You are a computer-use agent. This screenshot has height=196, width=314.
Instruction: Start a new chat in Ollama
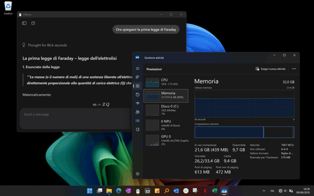[33, 23]
